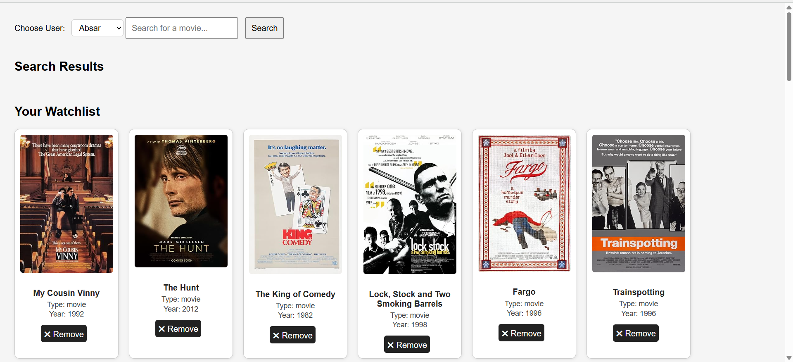
Task: Open the Lock, Stock poster image
Action: pyautogui.click(x=410, y=204)
